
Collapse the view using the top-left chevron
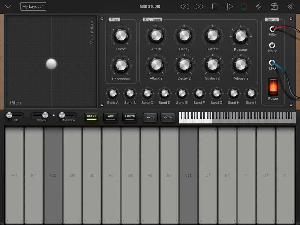tap(8, 6)
